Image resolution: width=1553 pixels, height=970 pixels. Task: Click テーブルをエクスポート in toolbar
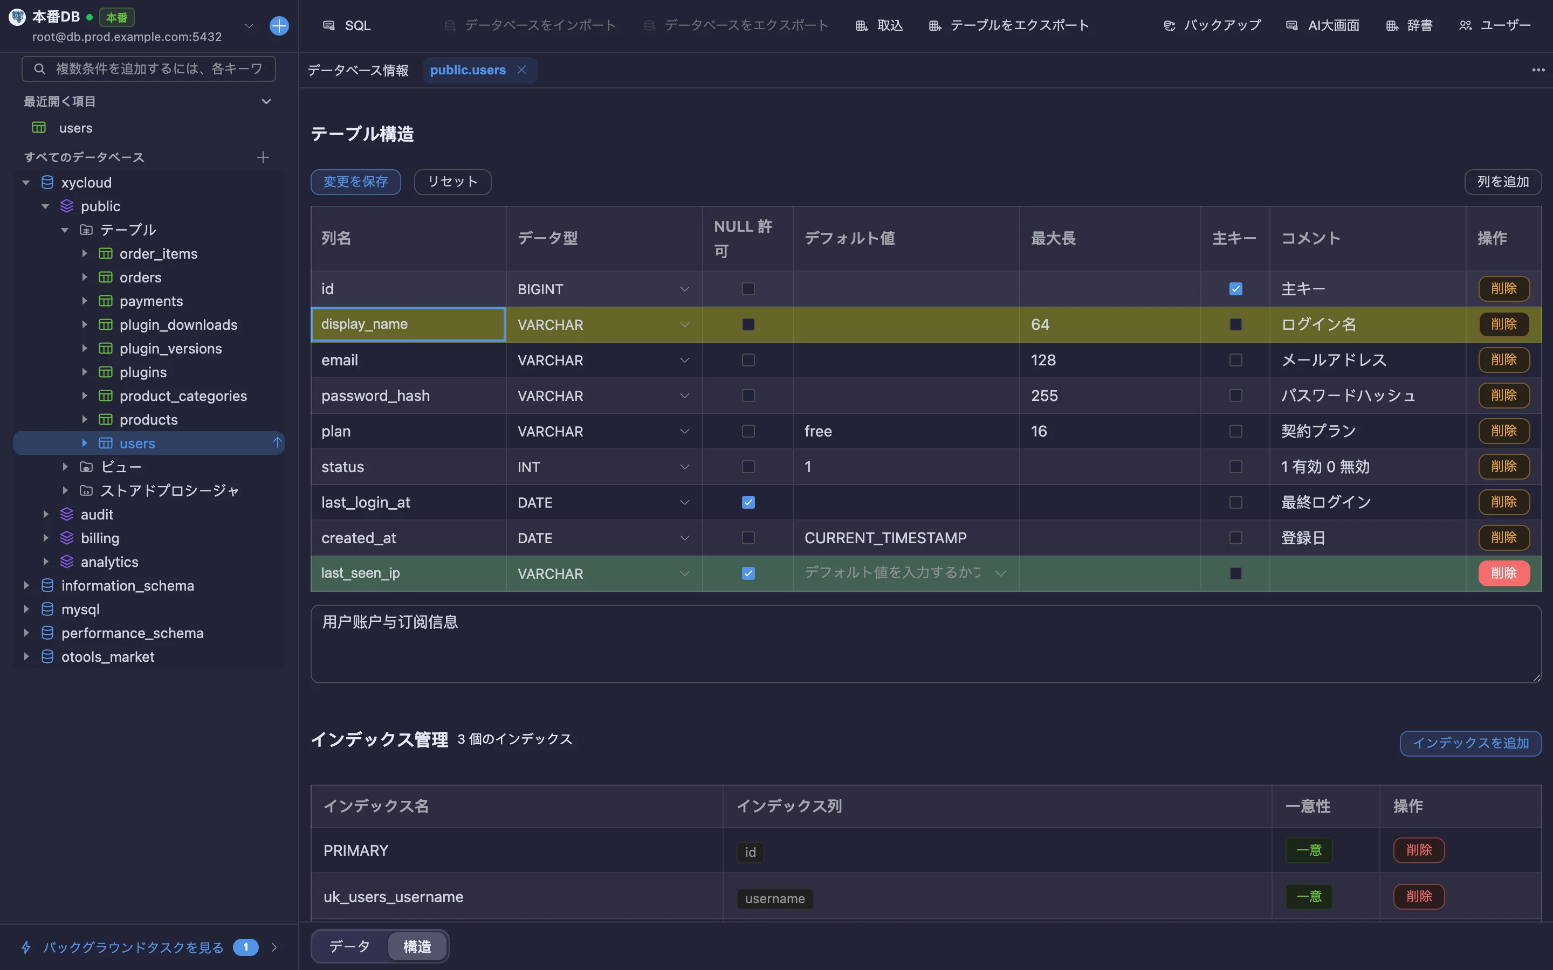click(1009, 26)
